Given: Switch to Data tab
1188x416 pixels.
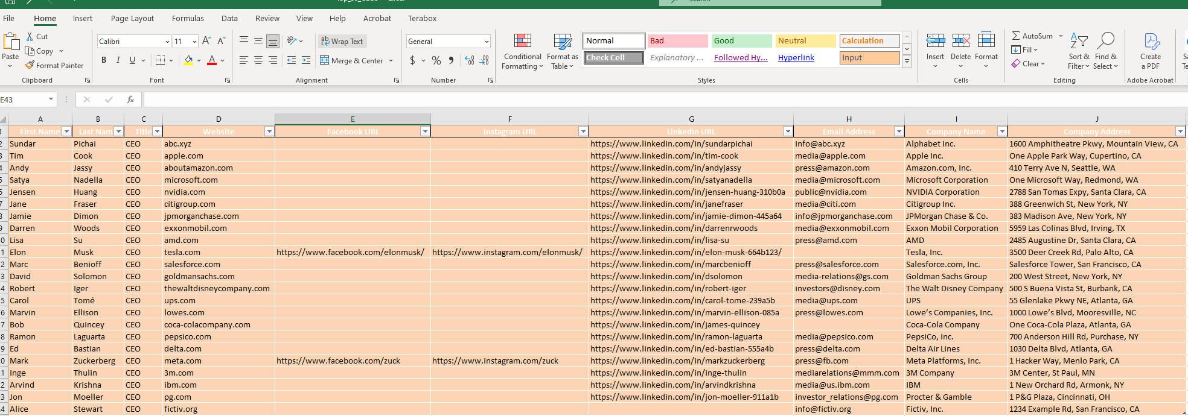Looking at the screenshot, I should pos(229,19).
